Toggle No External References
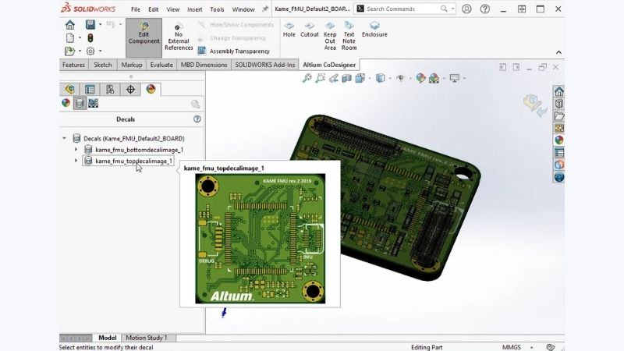Viewport: 624px width, 351px height. click(179, 37)
